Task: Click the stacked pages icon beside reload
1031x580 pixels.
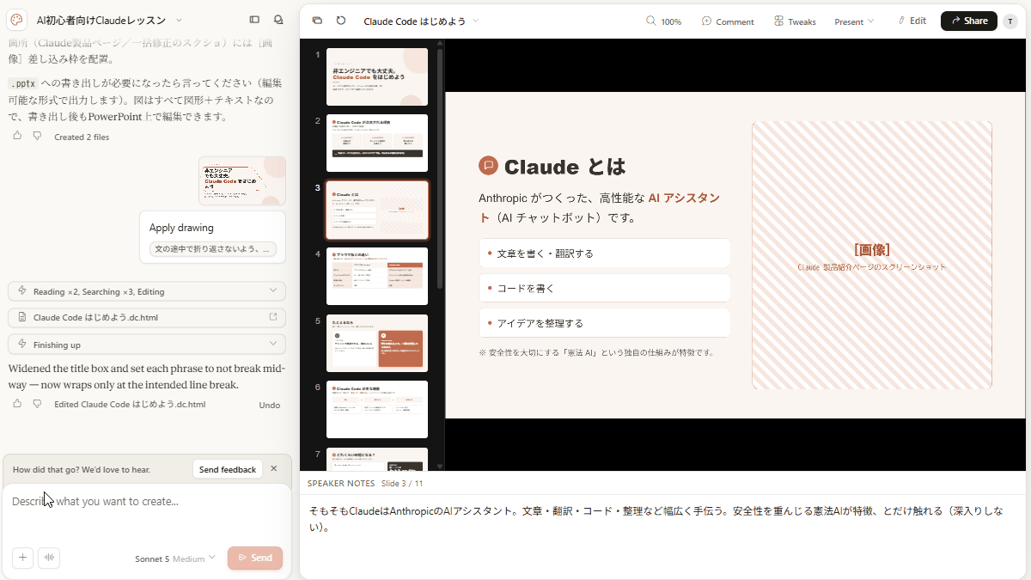Action: click(x=317, y=21)
